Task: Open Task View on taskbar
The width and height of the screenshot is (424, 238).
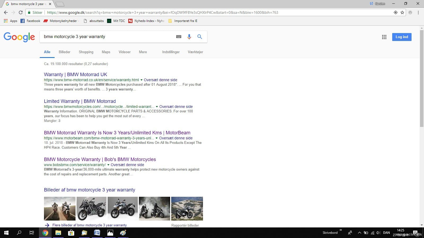Action: pos(32,233)
